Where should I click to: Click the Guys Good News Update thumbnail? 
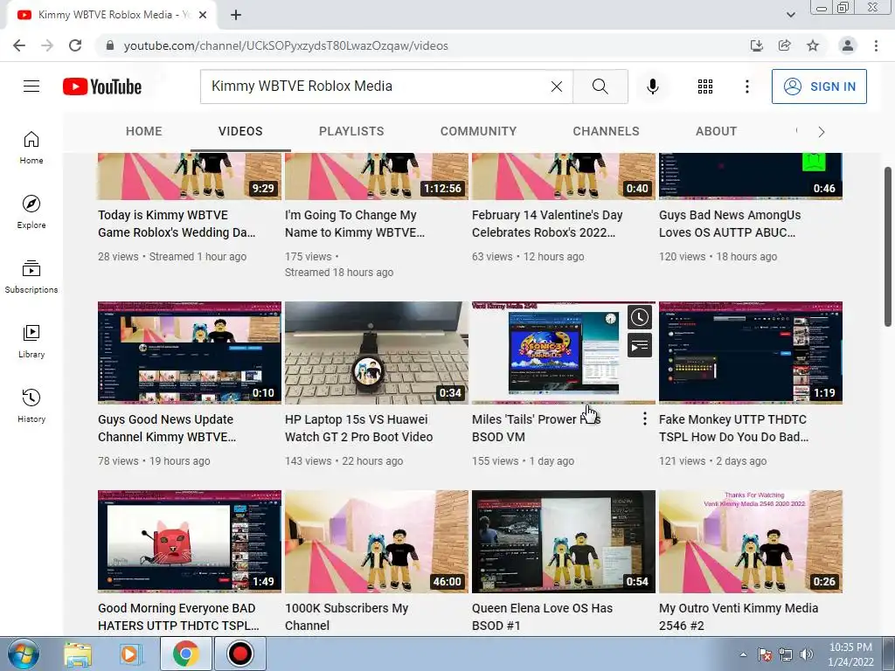(x=190, y=353)
